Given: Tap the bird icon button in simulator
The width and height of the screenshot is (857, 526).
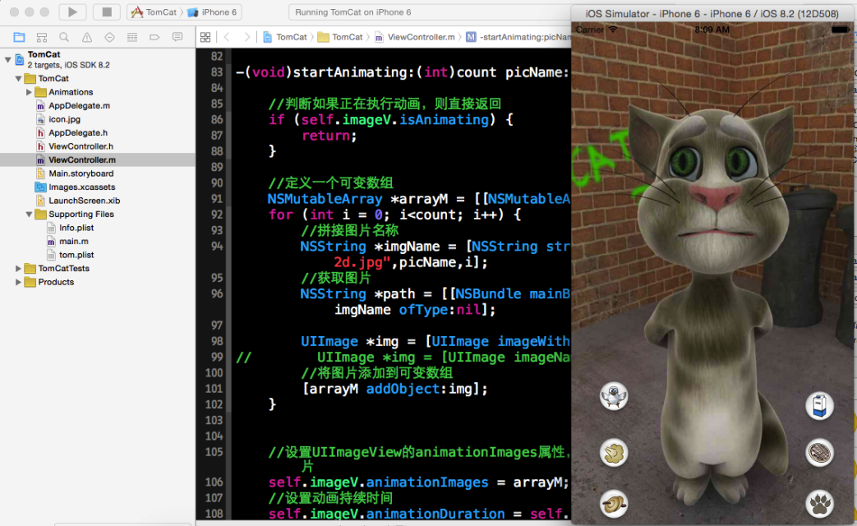Looking at the screenshot, I should click(x=613, y=395).
